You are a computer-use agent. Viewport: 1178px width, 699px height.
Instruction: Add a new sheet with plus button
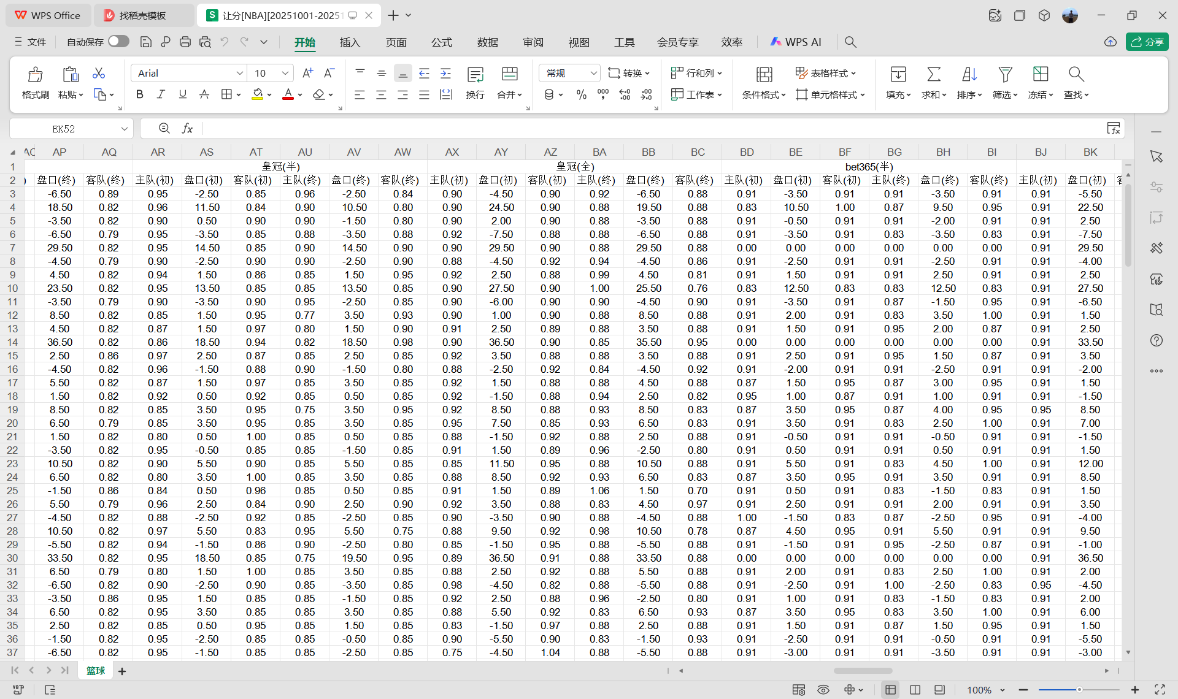coord(122,671)
